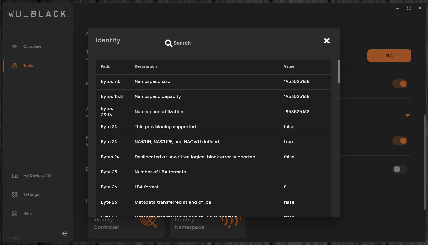Click the Number of LBA formats text

(160, 172)
